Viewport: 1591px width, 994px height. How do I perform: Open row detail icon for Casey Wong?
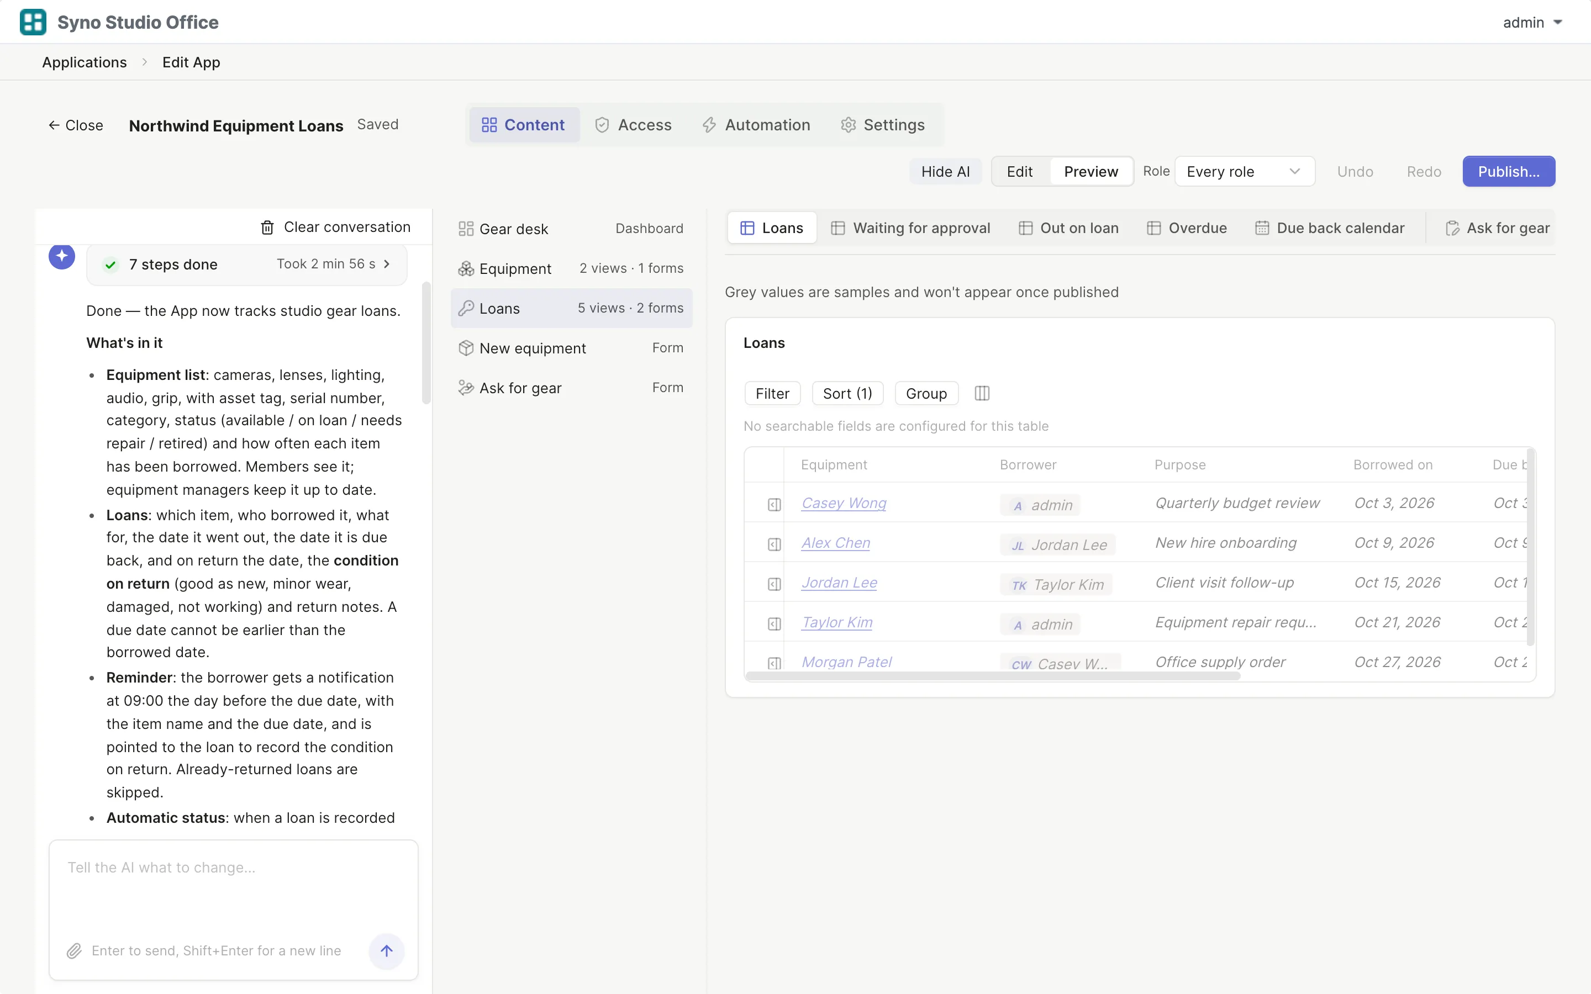pyautogui.click(x=774, y=504)
